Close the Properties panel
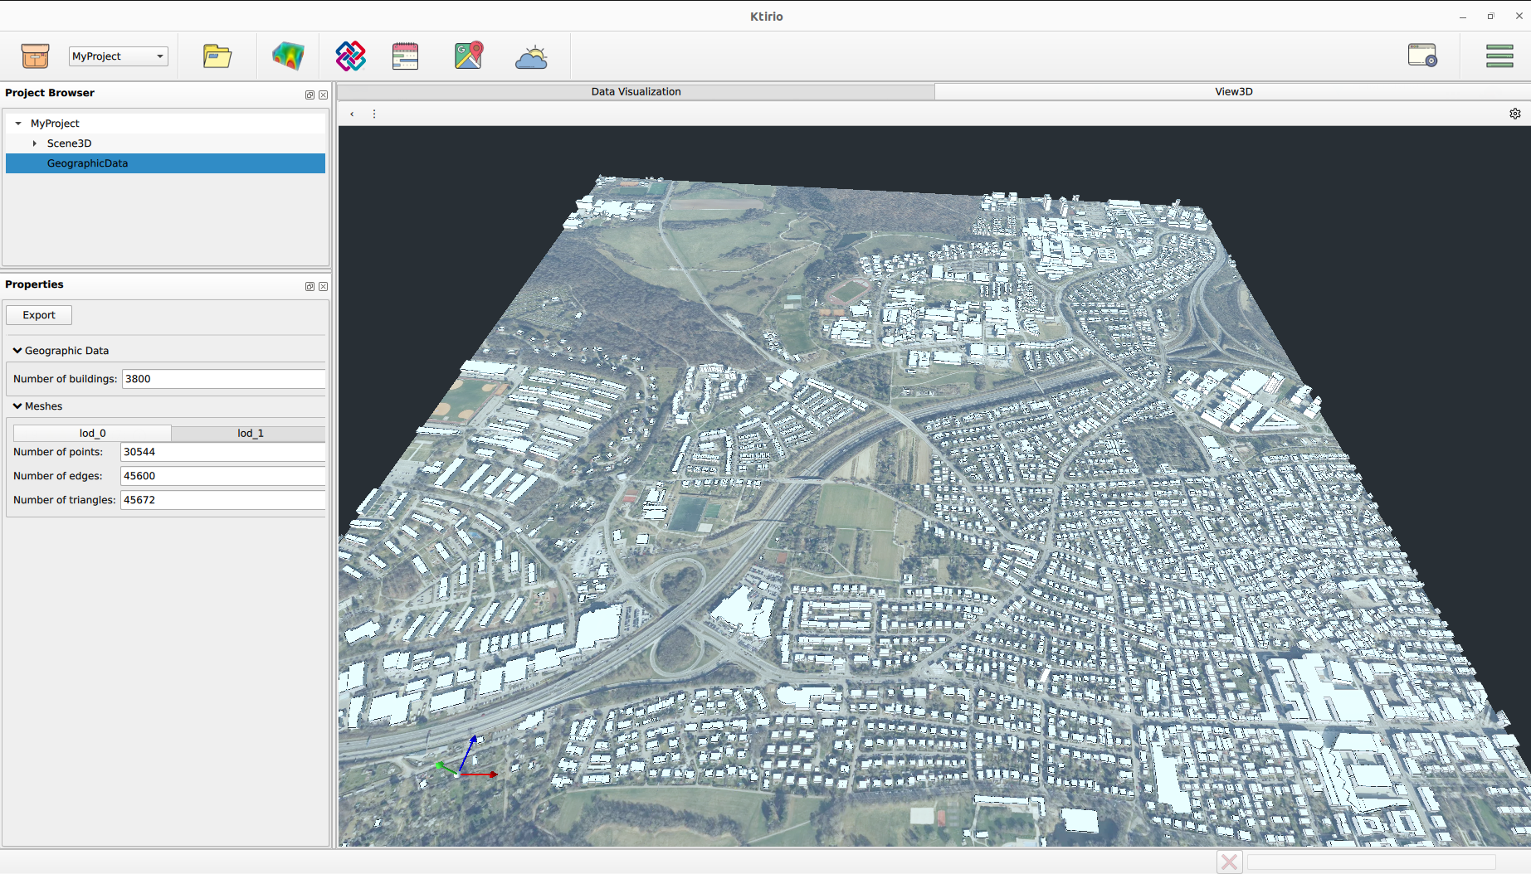 point(324,286)
